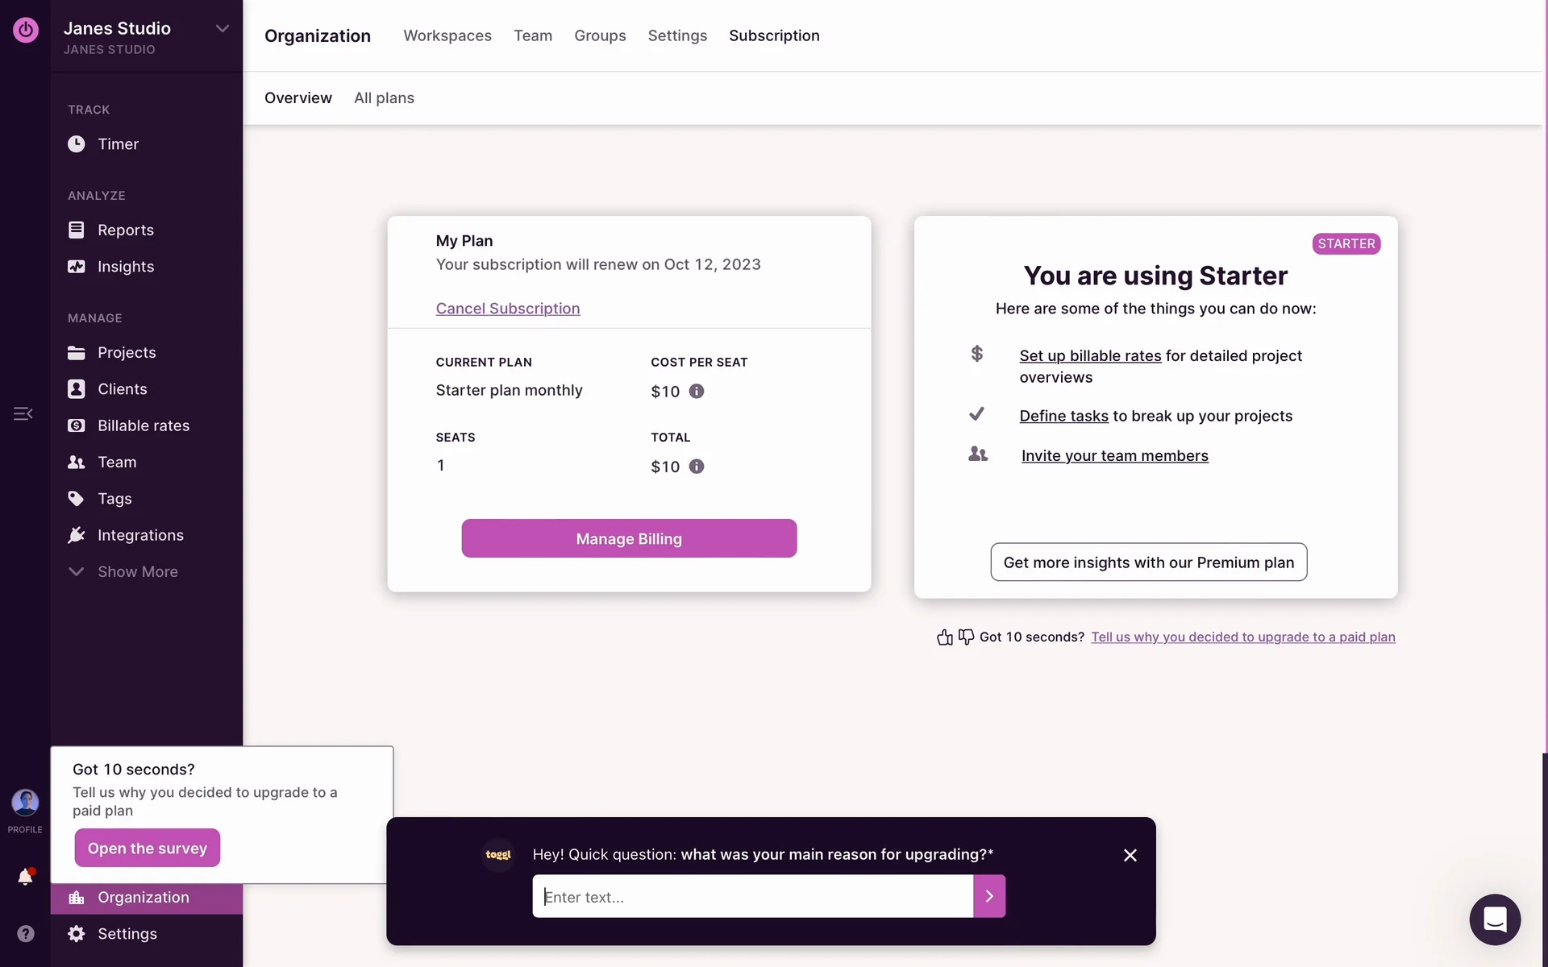Viewport: 1548px width, 967px height.
Task: Click the Toggl power logo icon
Action: point(26,31)
